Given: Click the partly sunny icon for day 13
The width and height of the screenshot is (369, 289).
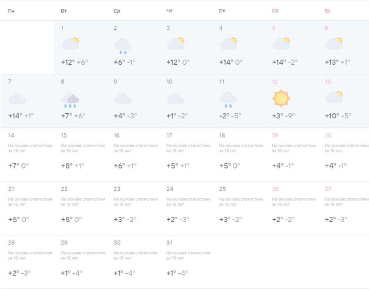Looking at the screenshot, I should tap(334, 97).
